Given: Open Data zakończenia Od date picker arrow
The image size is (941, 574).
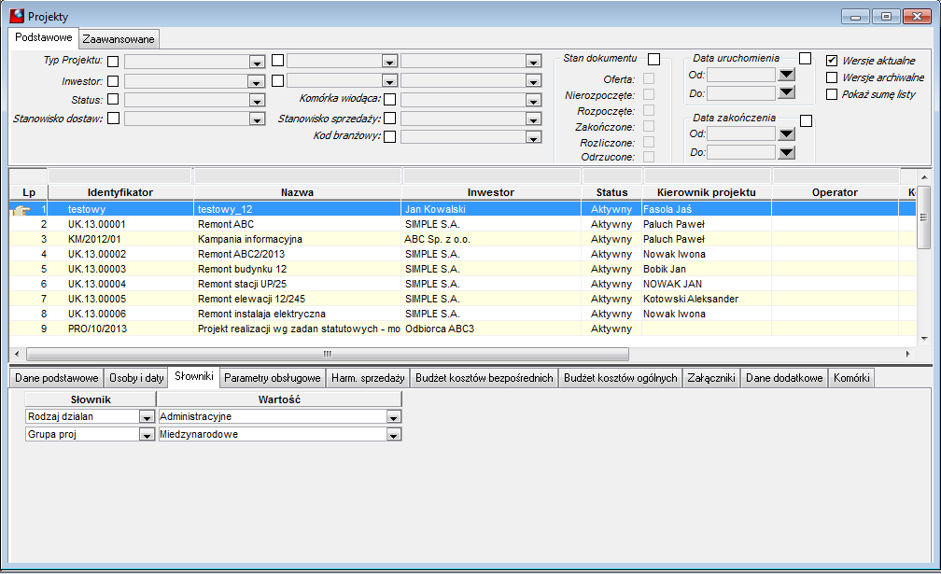Looking at the screenshot, I should pos(787,133).
